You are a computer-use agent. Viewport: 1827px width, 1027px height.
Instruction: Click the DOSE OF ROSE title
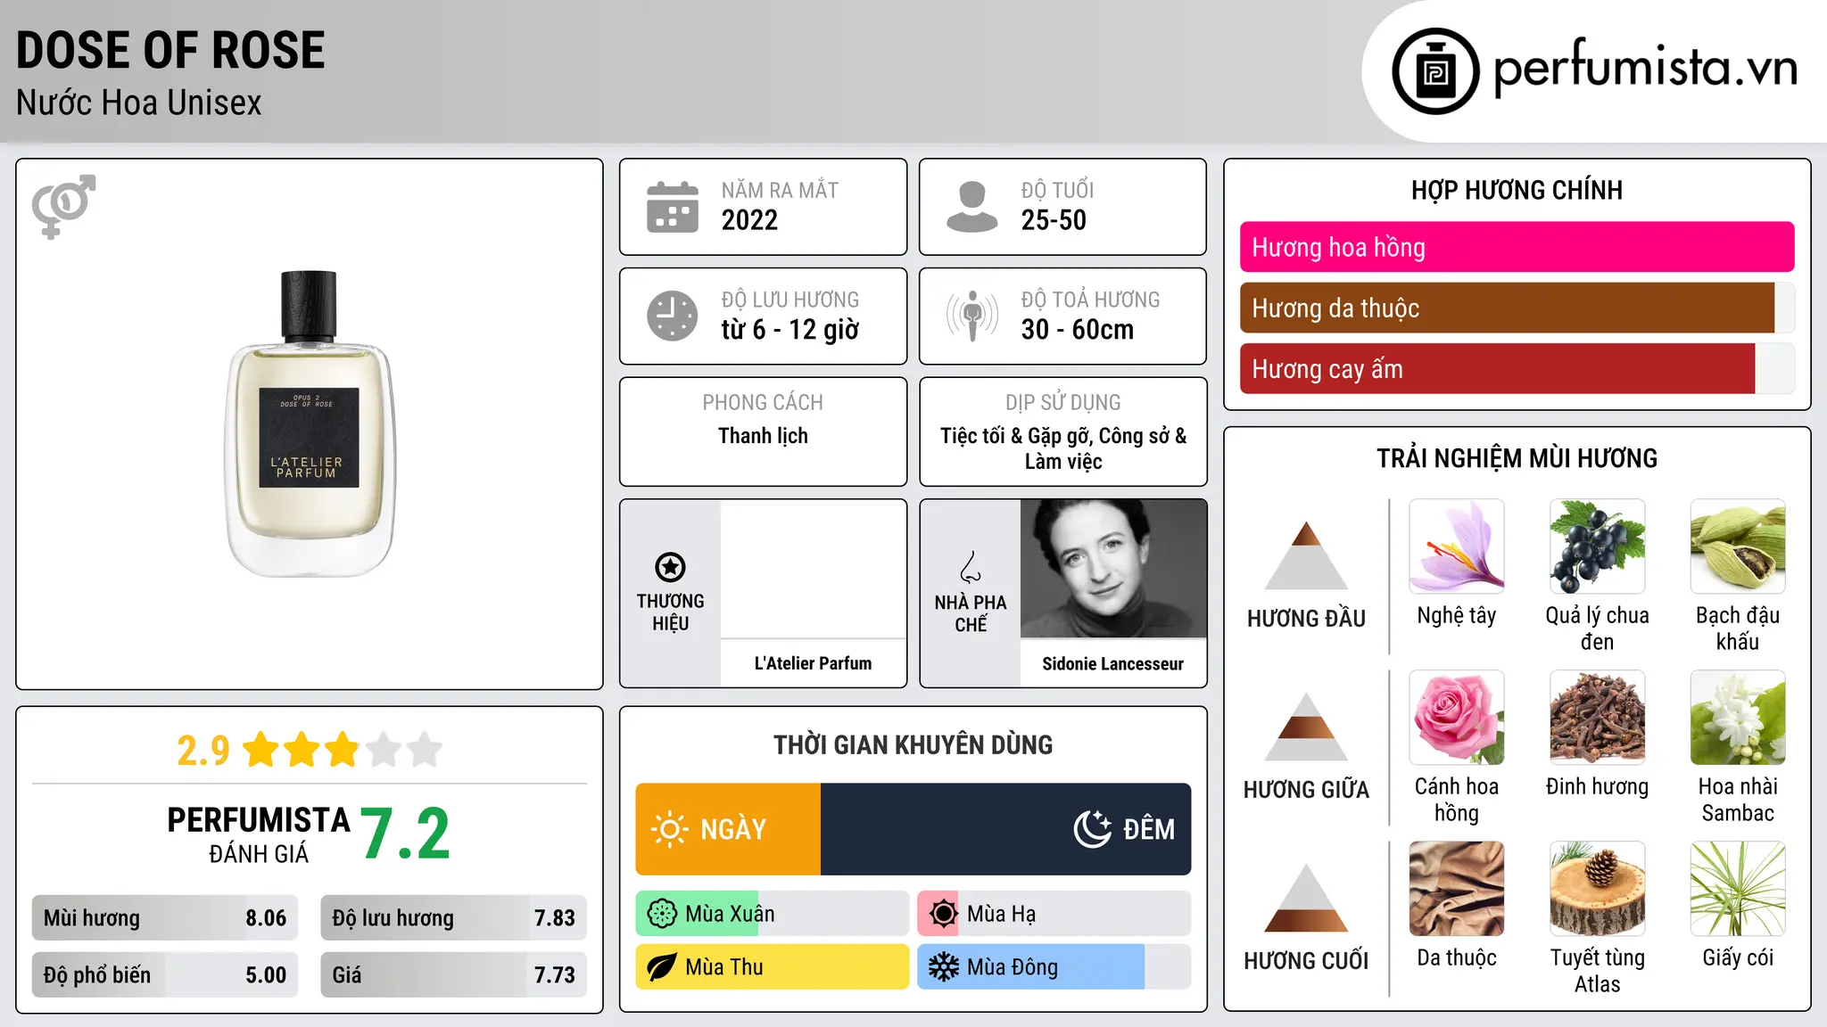tap(170, 50)
